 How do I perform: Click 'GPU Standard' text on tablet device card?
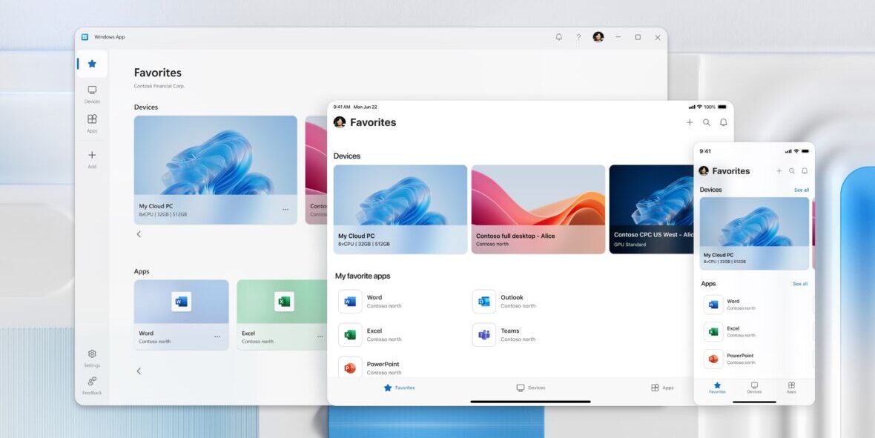point(630,245)
